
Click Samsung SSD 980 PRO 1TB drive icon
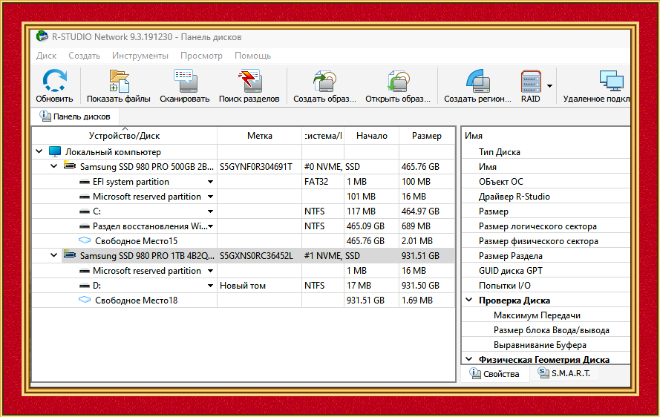pyautogui.click(x=70, y=255)
